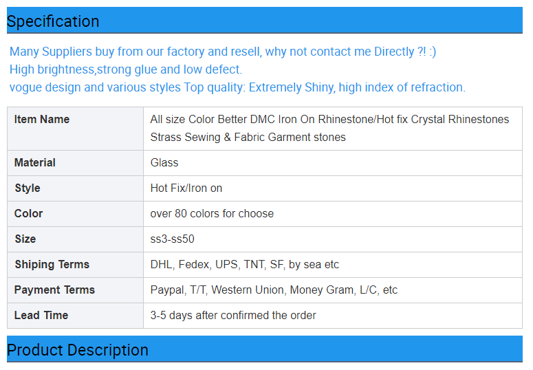Click the Specification section header
Viewport: 533px width, 370px height.
coord(265,21)
